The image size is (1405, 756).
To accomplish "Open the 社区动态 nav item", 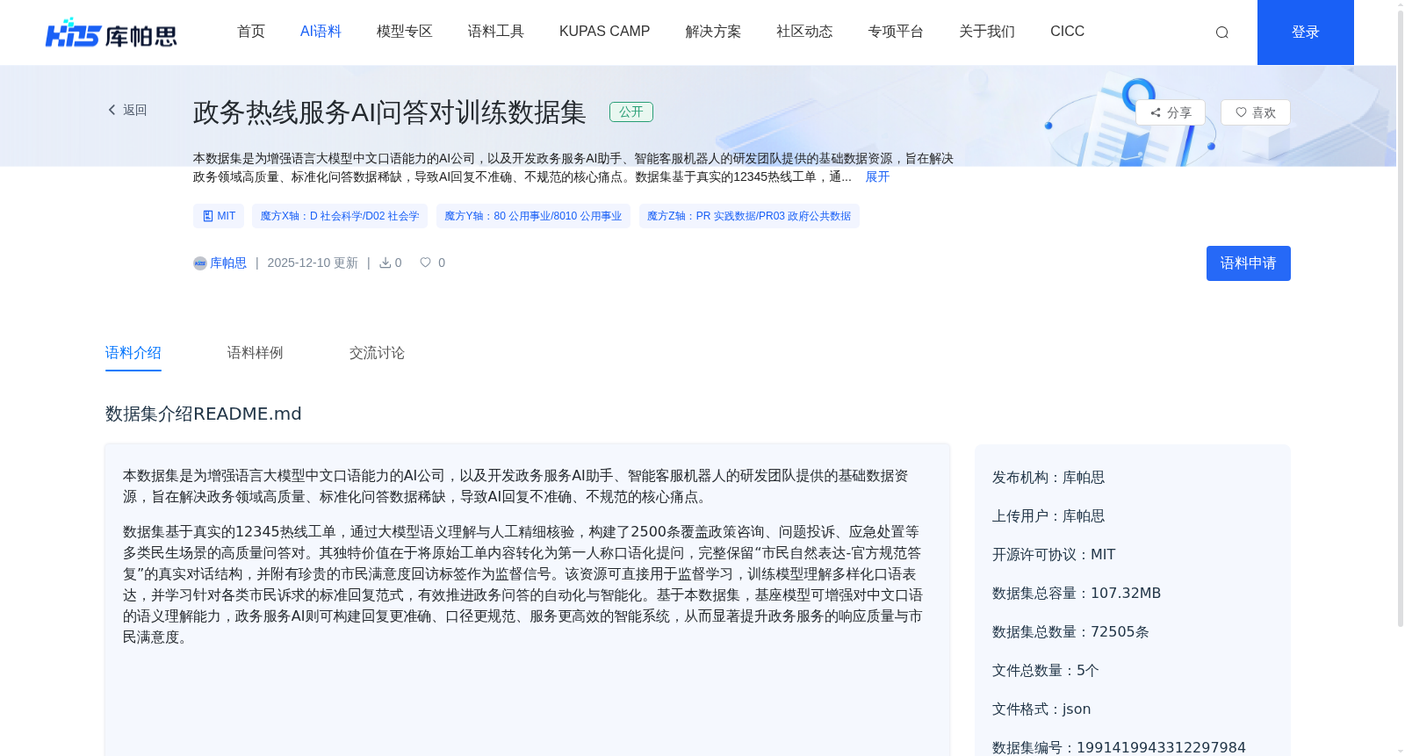I will point(804,32).
